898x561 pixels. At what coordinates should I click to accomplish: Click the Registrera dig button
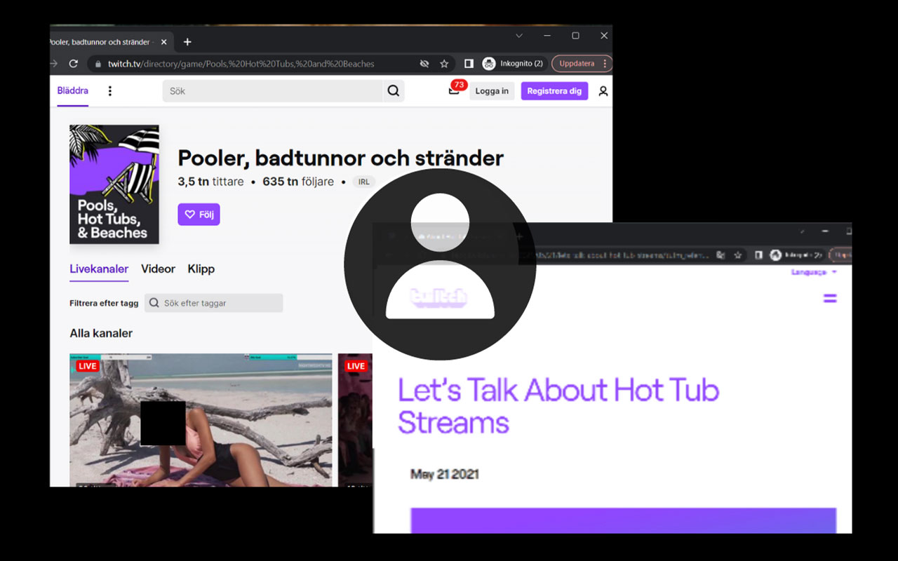point(554,91)
